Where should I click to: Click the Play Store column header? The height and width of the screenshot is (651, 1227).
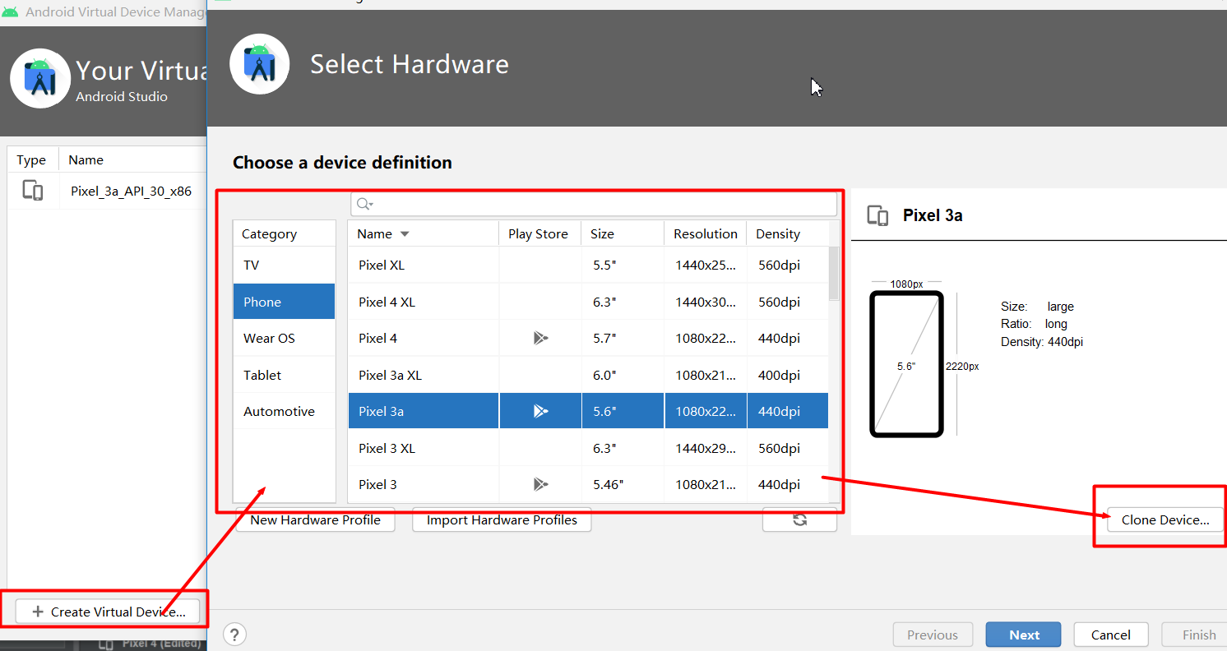(x=539, y=233)
